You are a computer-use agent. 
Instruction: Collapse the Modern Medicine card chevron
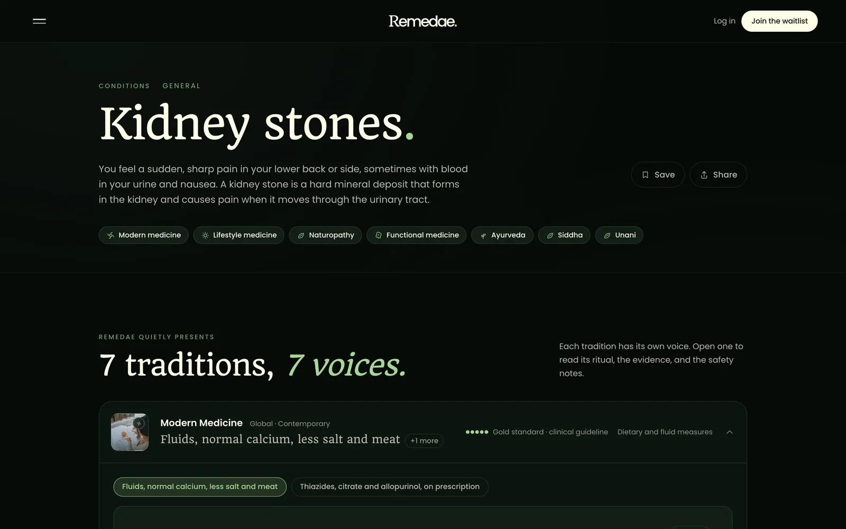coord(730,432)
